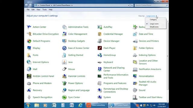Open the Programs and Features link
This screenshot has width=193, height=108.
coord(115,83)
